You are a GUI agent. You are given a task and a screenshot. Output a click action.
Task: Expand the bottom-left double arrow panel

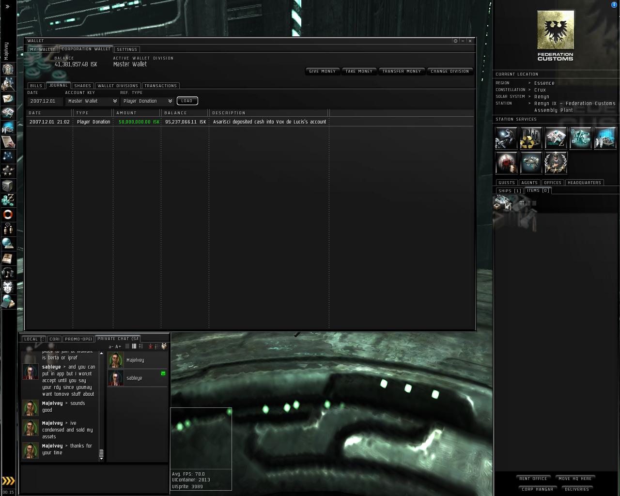pos(8,480)
